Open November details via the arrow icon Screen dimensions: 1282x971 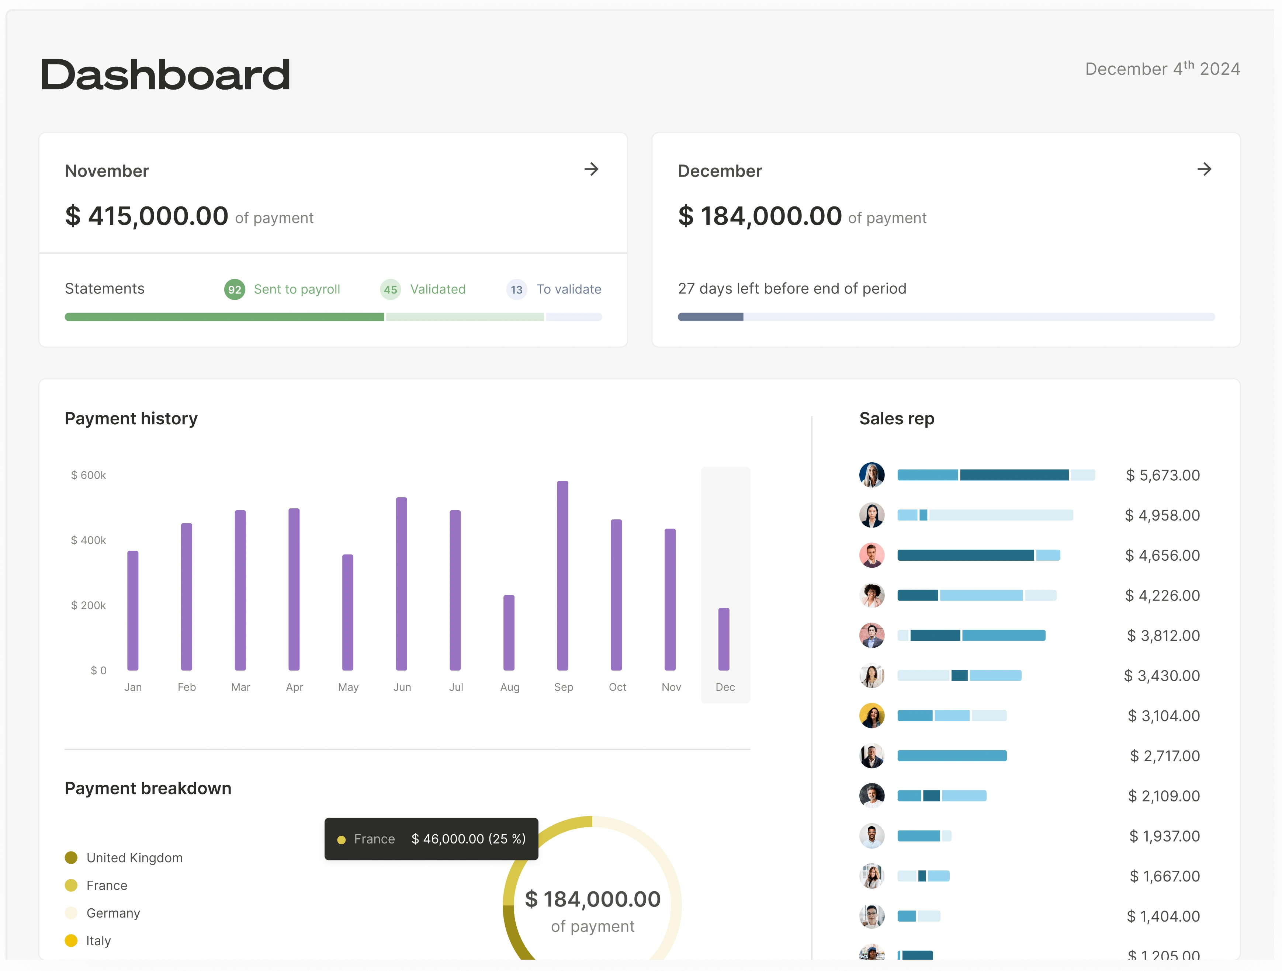click(x=592, y=169)
